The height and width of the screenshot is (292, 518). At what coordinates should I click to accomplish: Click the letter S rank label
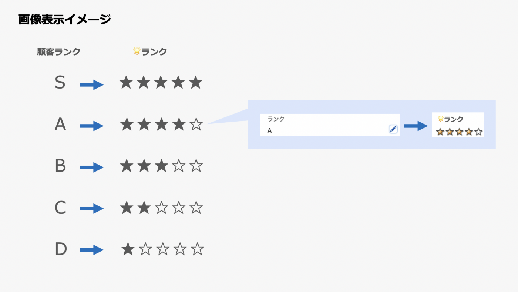(x=60, y=83)
